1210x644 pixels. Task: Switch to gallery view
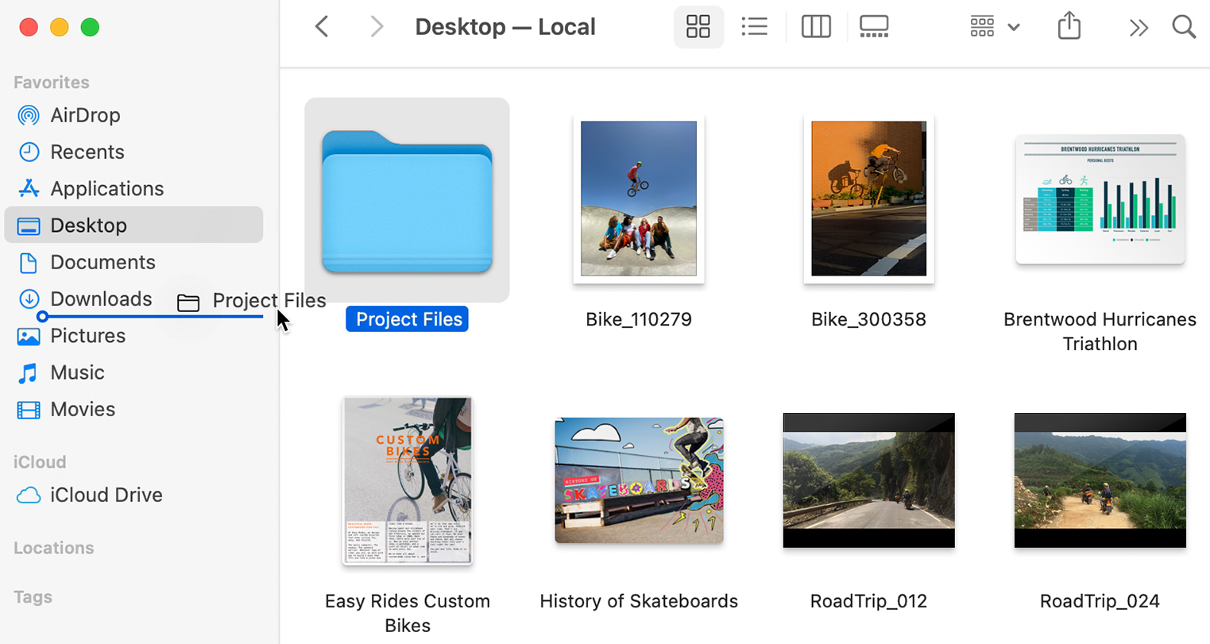(x=874, y=27)
